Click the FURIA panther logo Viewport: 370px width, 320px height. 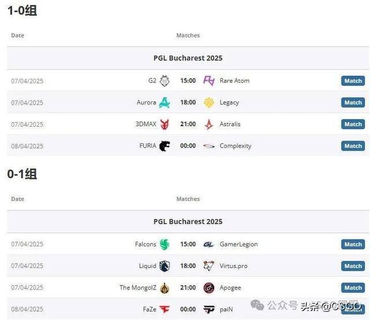click(164, 146)
